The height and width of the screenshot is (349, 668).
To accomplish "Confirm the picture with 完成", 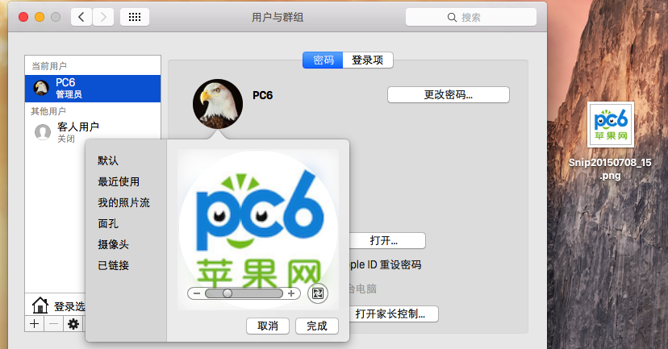I will pyautogui.click(x=317, y=326).
